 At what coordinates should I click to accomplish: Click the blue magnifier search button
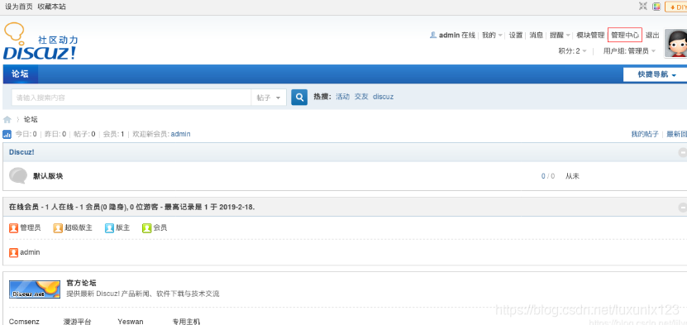pyautogui.click(x=298, y=98)
